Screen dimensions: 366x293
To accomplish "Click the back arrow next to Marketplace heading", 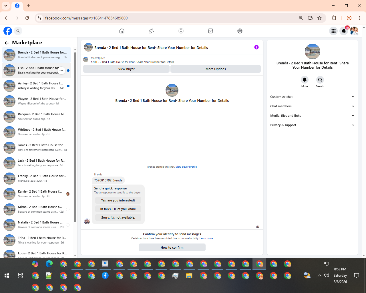I will 7,43.
